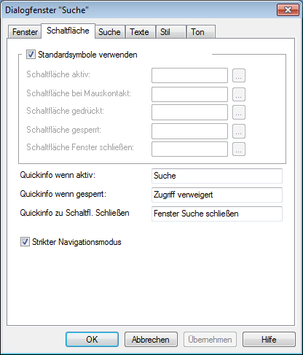Viewport: 303px width, 355px height.
Task: Switch to the Suche tab
Action: (x=109, y=32)
